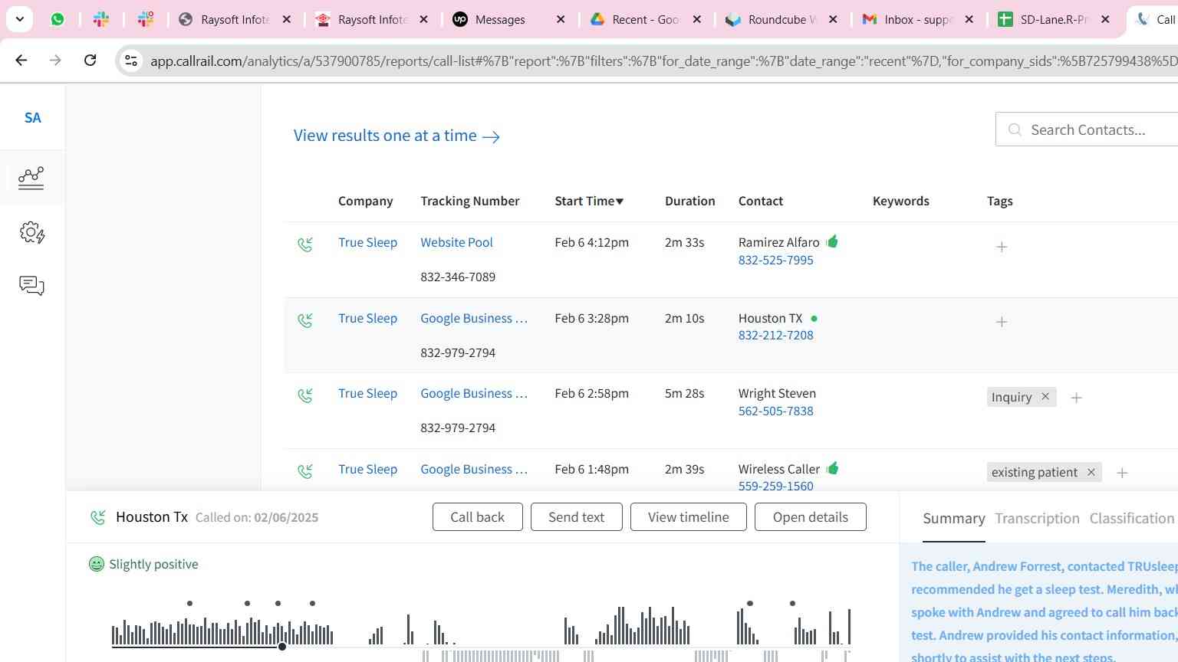Open the tab search dropdown arrow
1178x662 pixels.
point(19,19)
